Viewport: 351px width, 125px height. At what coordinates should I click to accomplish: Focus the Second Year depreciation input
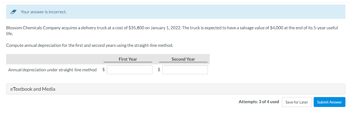185,70
